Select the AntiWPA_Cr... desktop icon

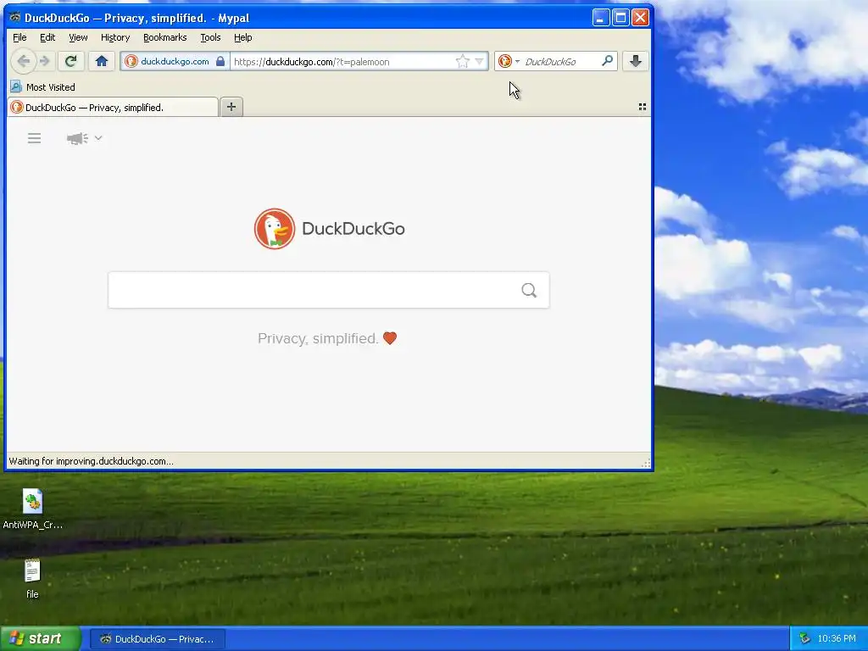(x=32, y=509)
